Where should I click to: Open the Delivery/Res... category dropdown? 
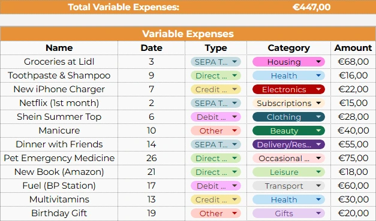288,144
